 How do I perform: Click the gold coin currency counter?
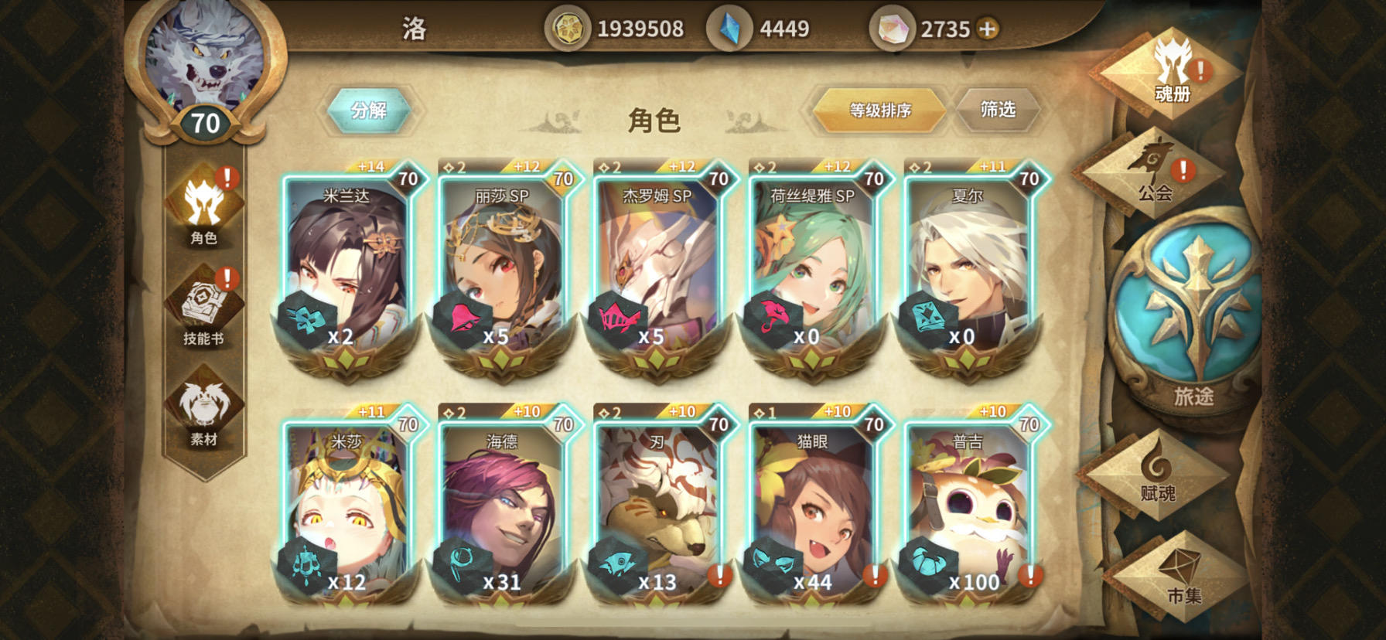click(x=616, y=29)
